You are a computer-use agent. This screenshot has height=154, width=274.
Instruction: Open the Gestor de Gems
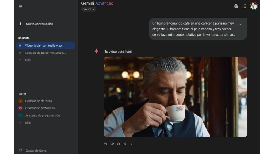[33, 151]
